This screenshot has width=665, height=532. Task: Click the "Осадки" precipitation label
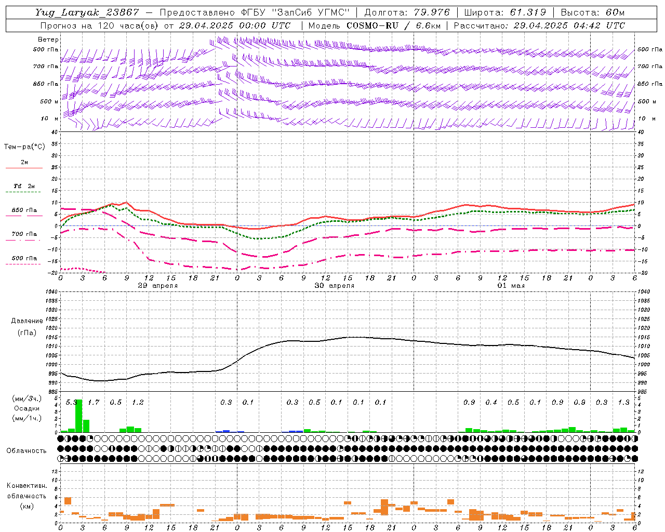click(27, 408)
